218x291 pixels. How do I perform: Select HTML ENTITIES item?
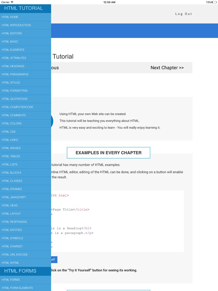25,230
